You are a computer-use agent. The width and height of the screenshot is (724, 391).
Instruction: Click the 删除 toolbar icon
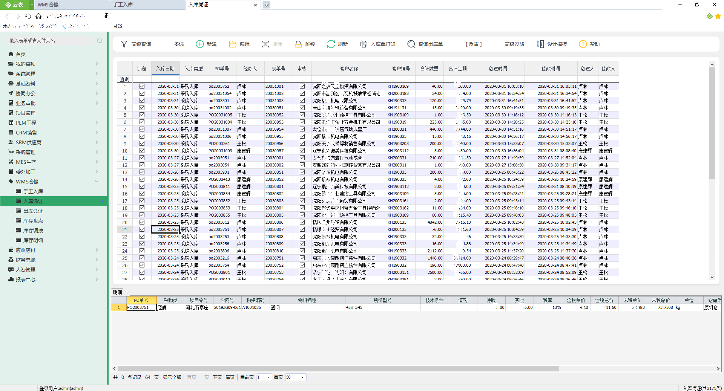tap(265, 44)
